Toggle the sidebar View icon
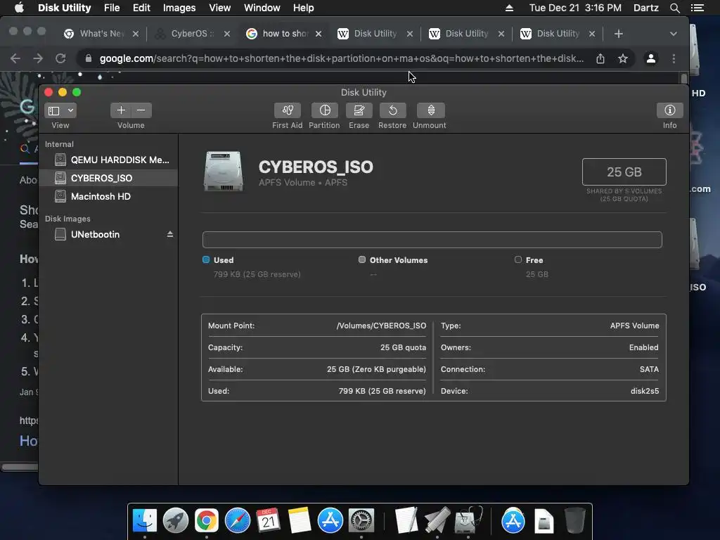 click(54, 110)
